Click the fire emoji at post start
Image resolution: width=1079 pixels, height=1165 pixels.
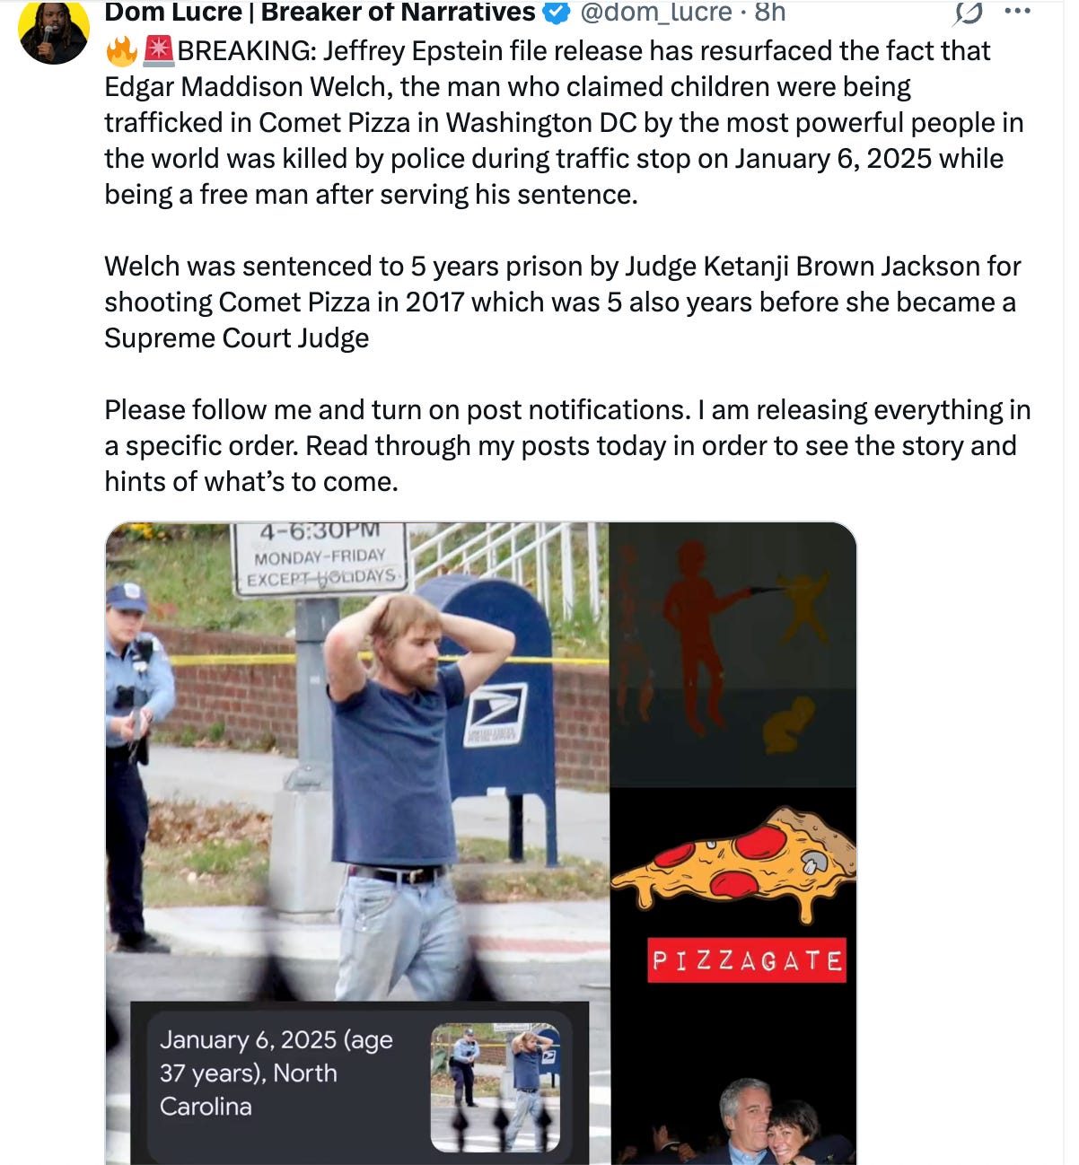coord(121,51)
